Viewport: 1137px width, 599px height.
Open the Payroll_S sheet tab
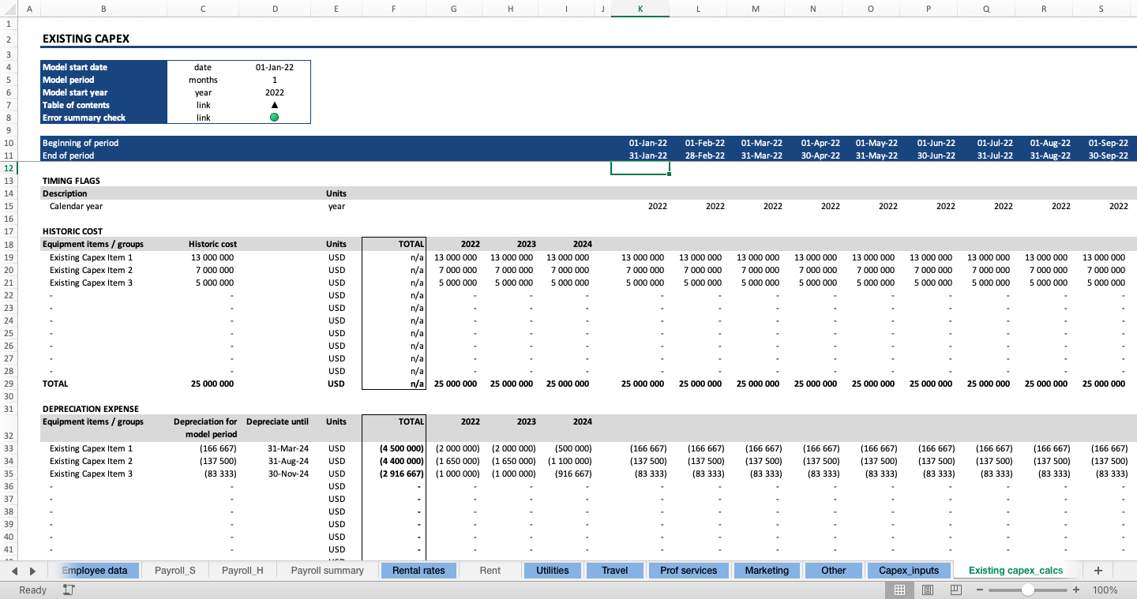click(175, 571)
